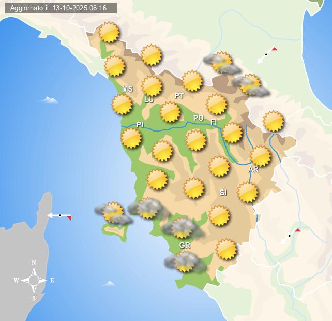Click the sun icon directly above LU label

click(x=152, y=85)
